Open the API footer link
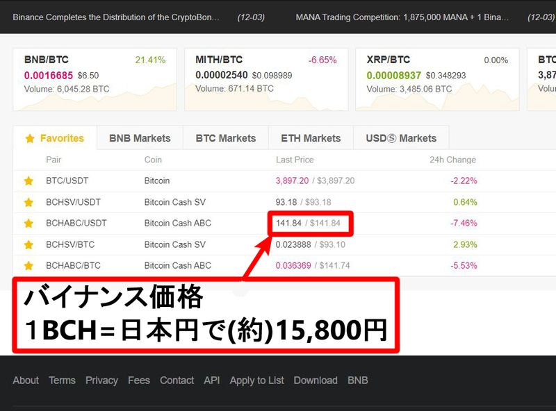556x411 pixels. (211, 380)
